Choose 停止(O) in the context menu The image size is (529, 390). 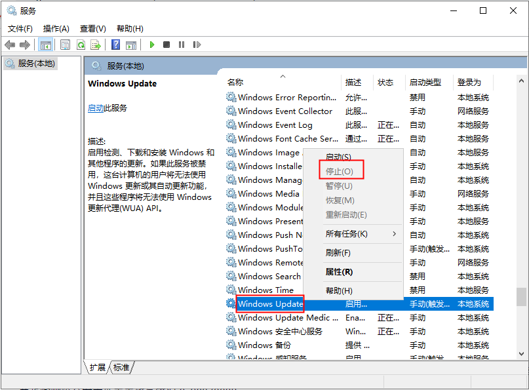340,171
